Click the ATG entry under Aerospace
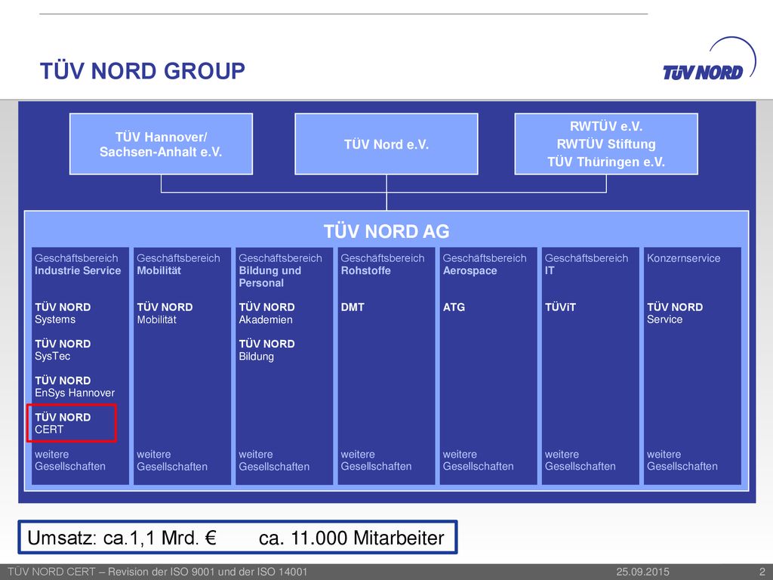The image size is (773, 580). click(454, 307)
